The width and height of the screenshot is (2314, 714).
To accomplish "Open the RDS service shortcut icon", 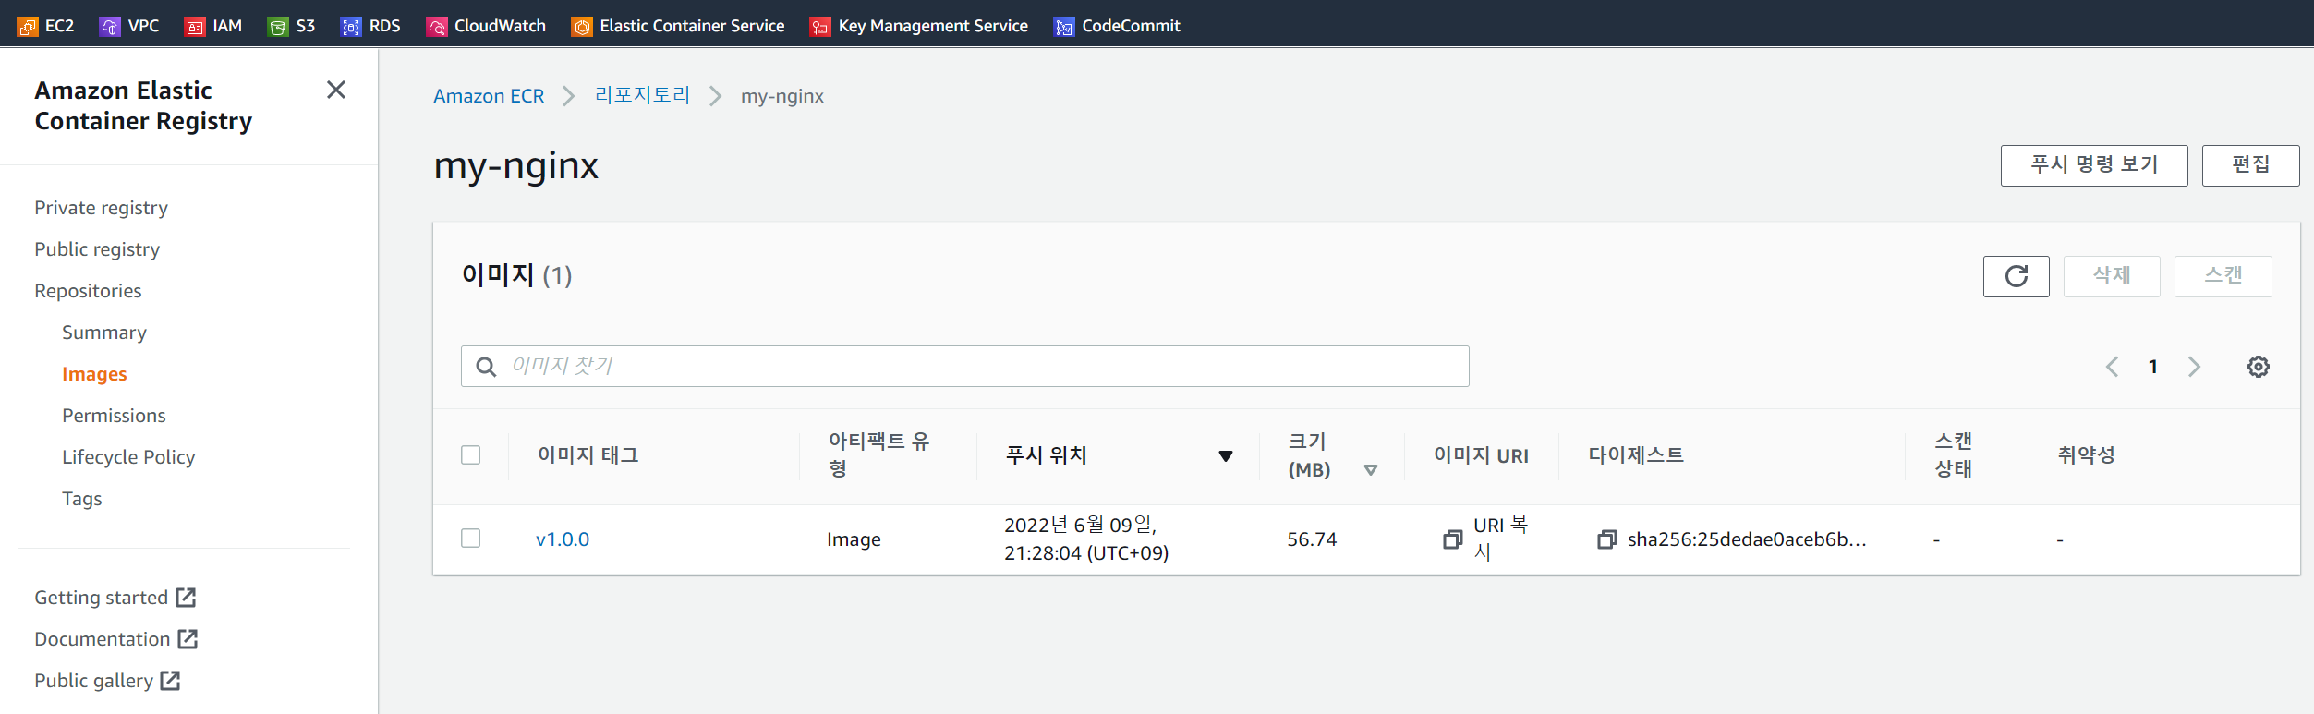I will tap(351, 27).
